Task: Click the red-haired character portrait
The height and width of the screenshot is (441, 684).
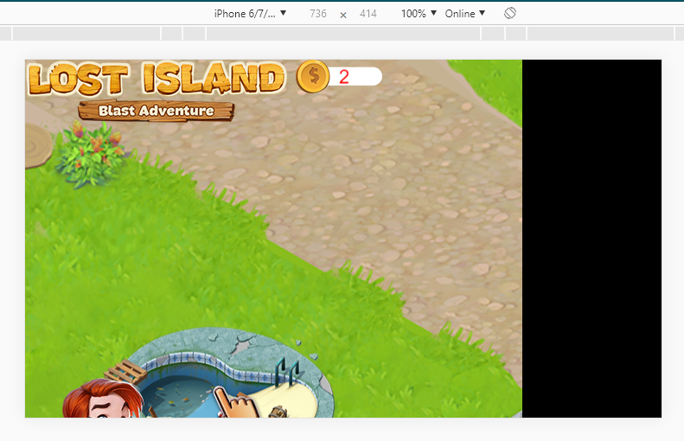Action: (x=103, y=399)
